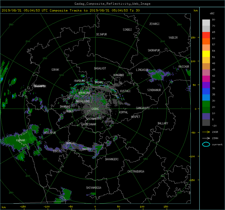This screenshot has width=225, height=210.
Task: Click the Gadag_Composite_Reflectivity_Web_Image title
Action: coord(112,4)
